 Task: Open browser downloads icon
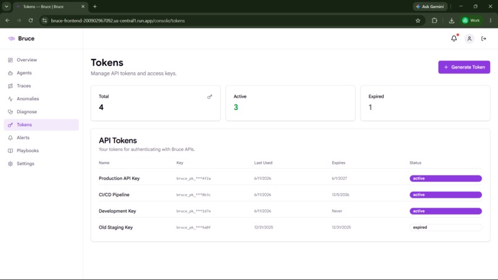tap(451, 20)
